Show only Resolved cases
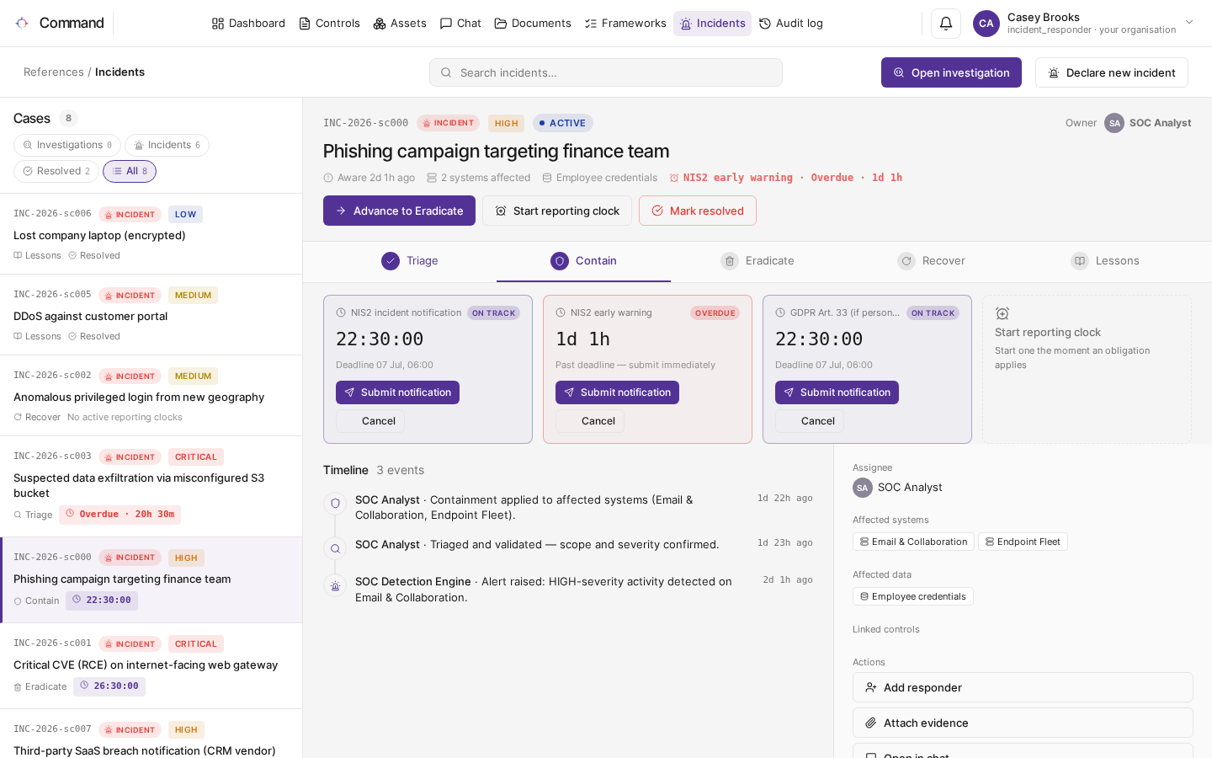The image size is (1212, 758). point(56,171)
